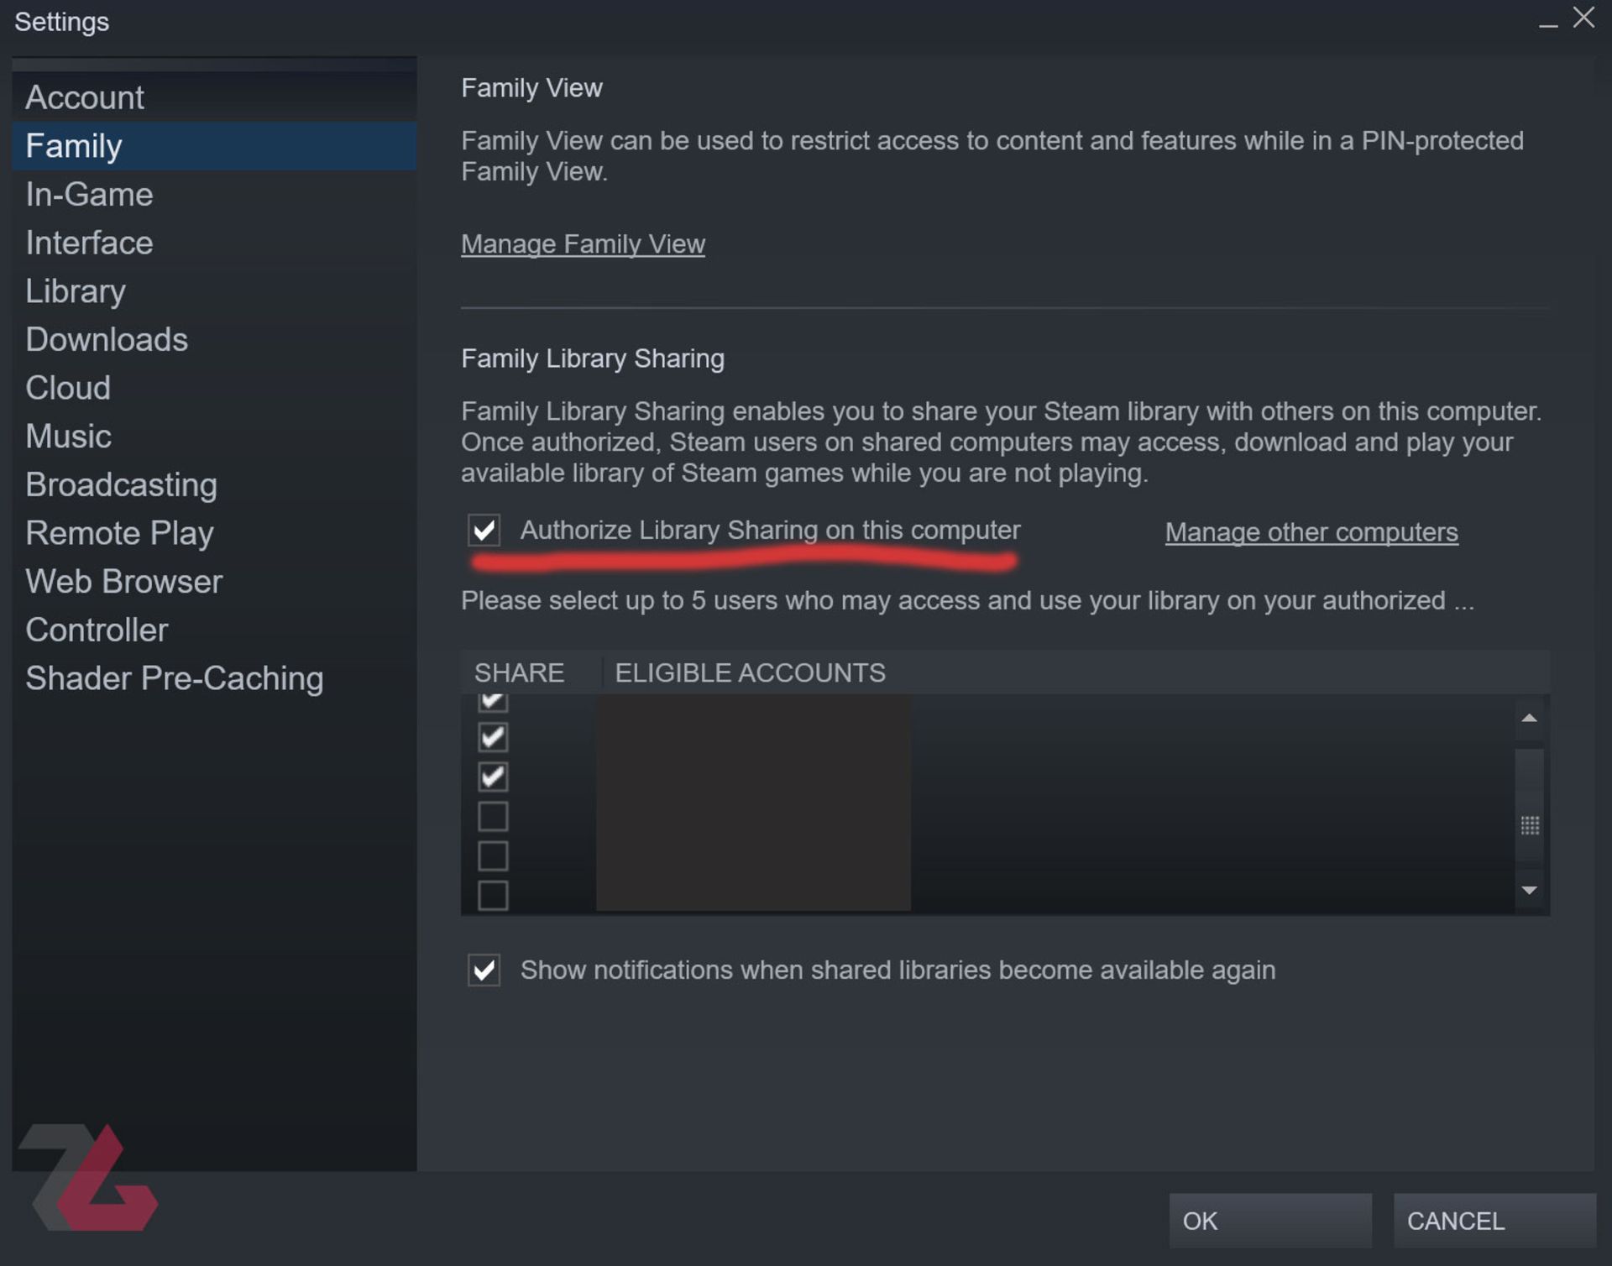This screenshot has width=1612, height=1266.
Task: Go to Remote Play settings
Action: 214,533
